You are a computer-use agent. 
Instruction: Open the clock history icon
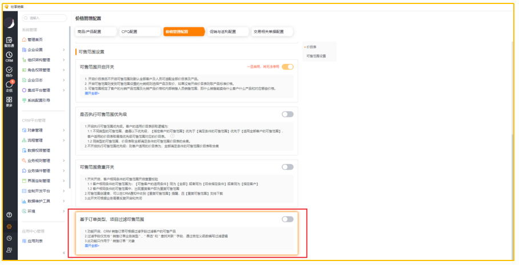coord(9,238)
